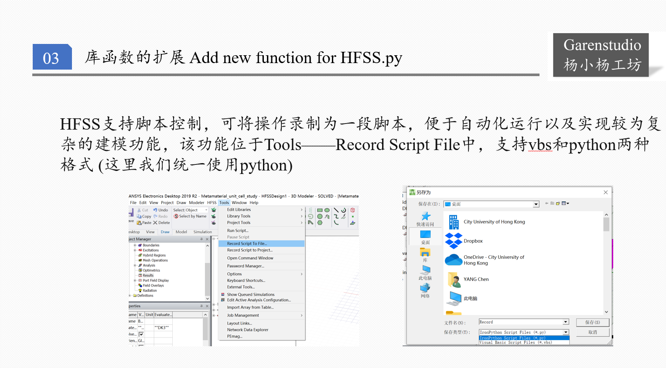Click the Undo arrow icon

click(x=155, y=210)
